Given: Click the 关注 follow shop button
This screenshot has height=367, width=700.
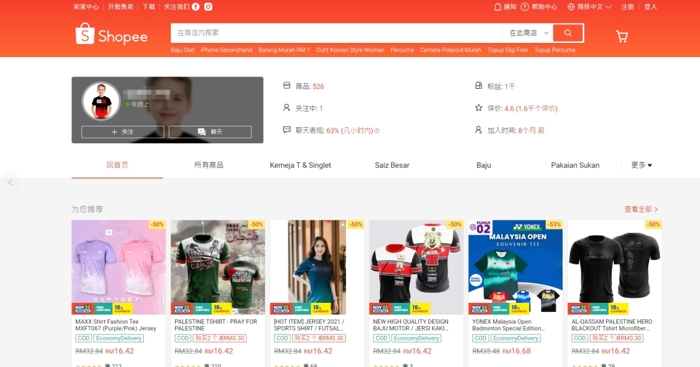Looking at the screenshot, I should tap(122, 132).
